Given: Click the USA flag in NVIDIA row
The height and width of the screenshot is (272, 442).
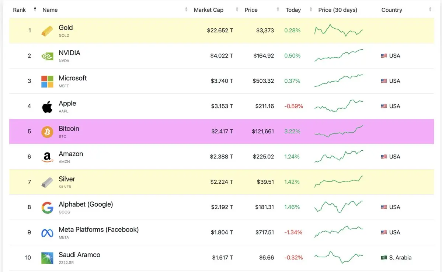Looking at the screenshot, I should pos(384,56).
